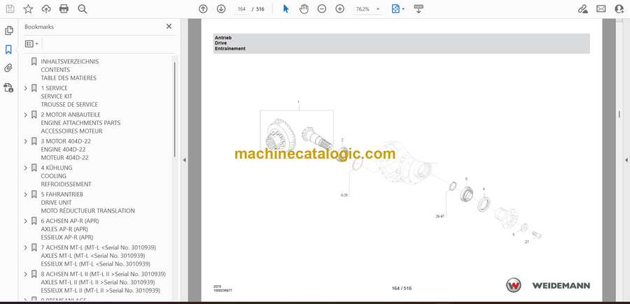Toggle the Bookmarks panel icon
The height and width of the screenshot is (304, 630).
pyautogui.click(x=8, y=50)
